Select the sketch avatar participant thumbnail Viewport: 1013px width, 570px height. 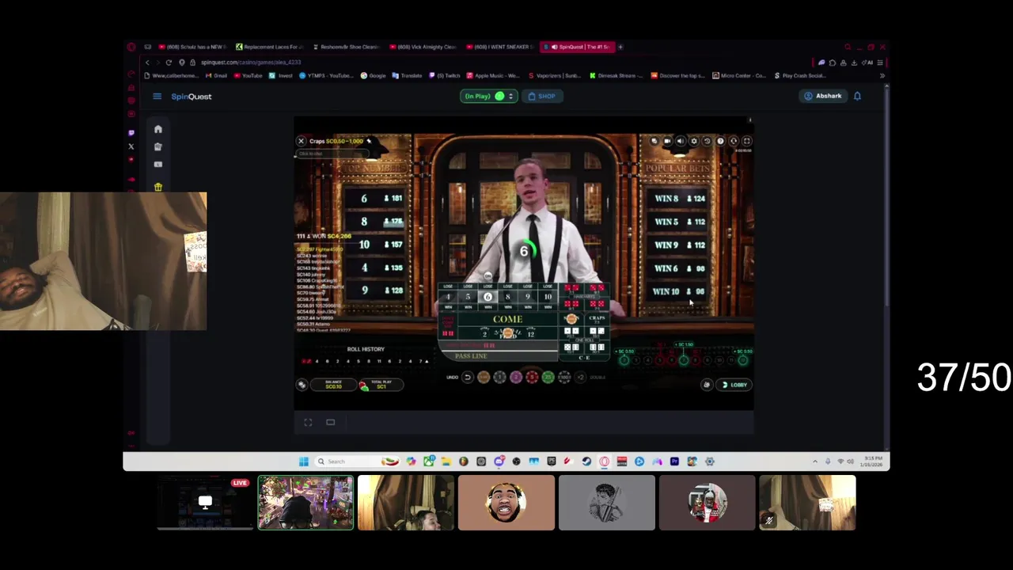pyautogui.click(x=607, y=503)
